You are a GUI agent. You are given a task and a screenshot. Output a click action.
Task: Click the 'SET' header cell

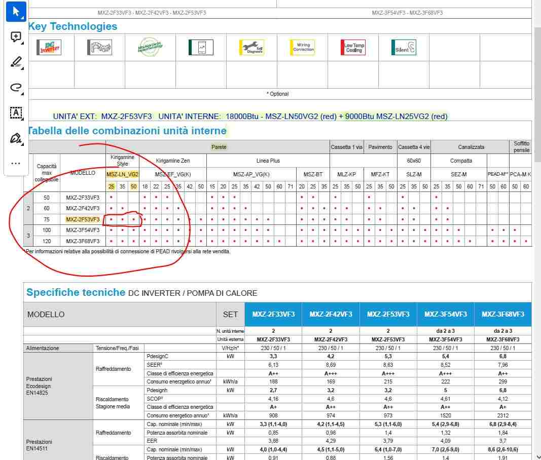coord(230,315)
